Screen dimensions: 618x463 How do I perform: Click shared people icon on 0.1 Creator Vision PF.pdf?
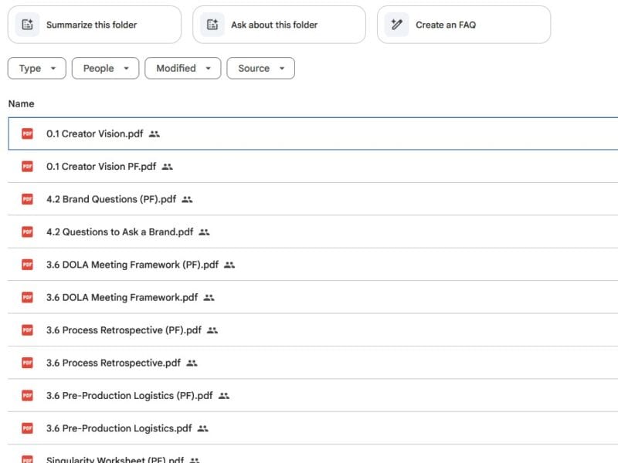tap(168, 167)
